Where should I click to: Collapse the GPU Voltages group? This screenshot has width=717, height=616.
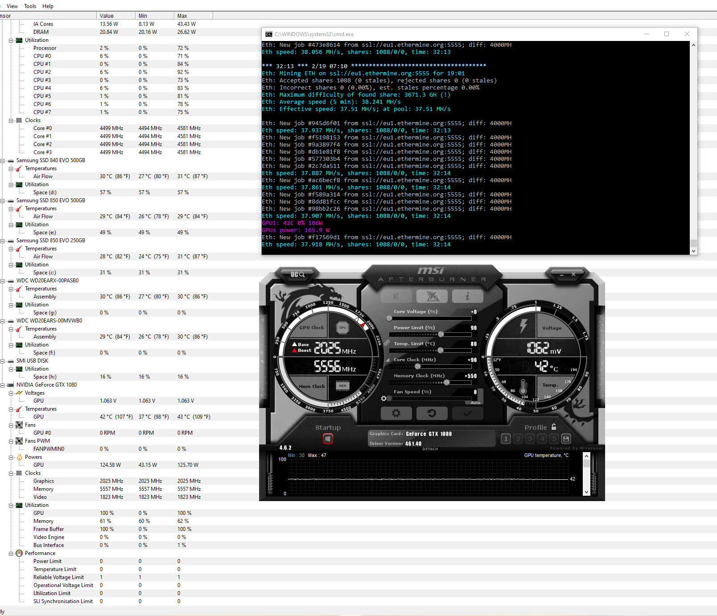11,393
